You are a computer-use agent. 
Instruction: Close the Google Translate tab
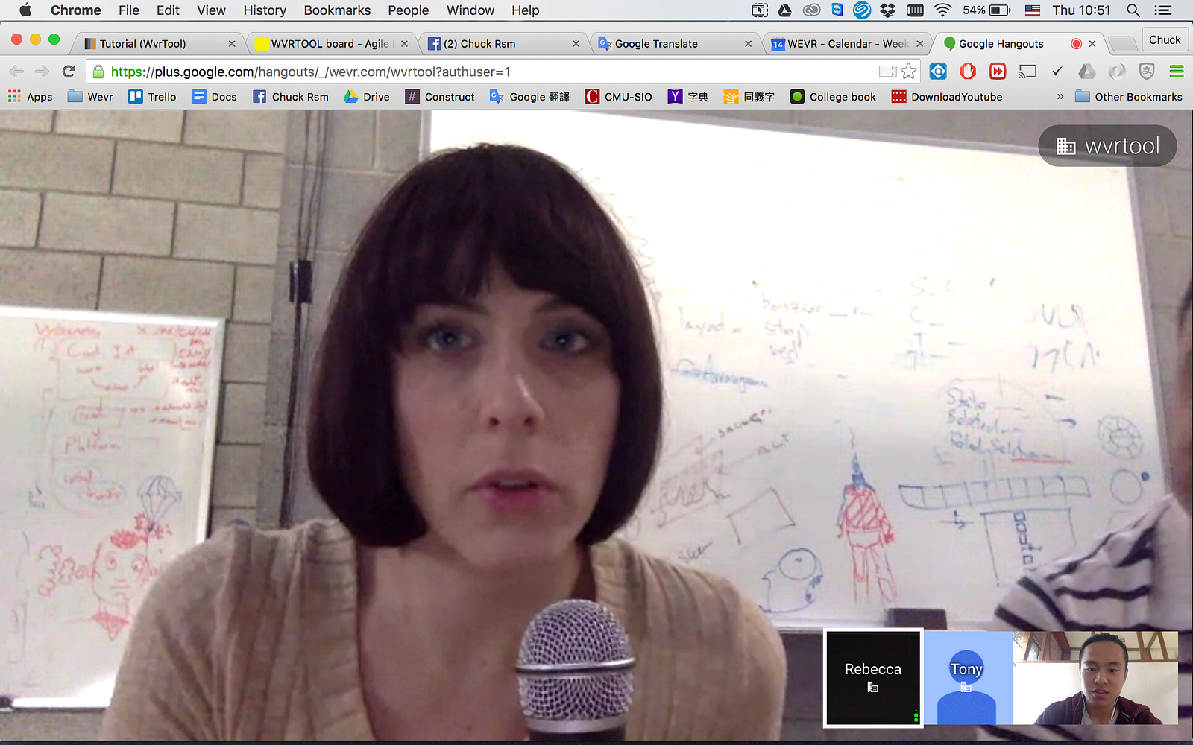pyautogui.click(x=748, y=44)
